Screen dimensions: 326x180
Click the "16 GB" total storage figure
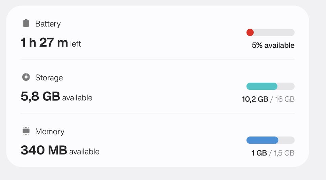click(285, 99)
